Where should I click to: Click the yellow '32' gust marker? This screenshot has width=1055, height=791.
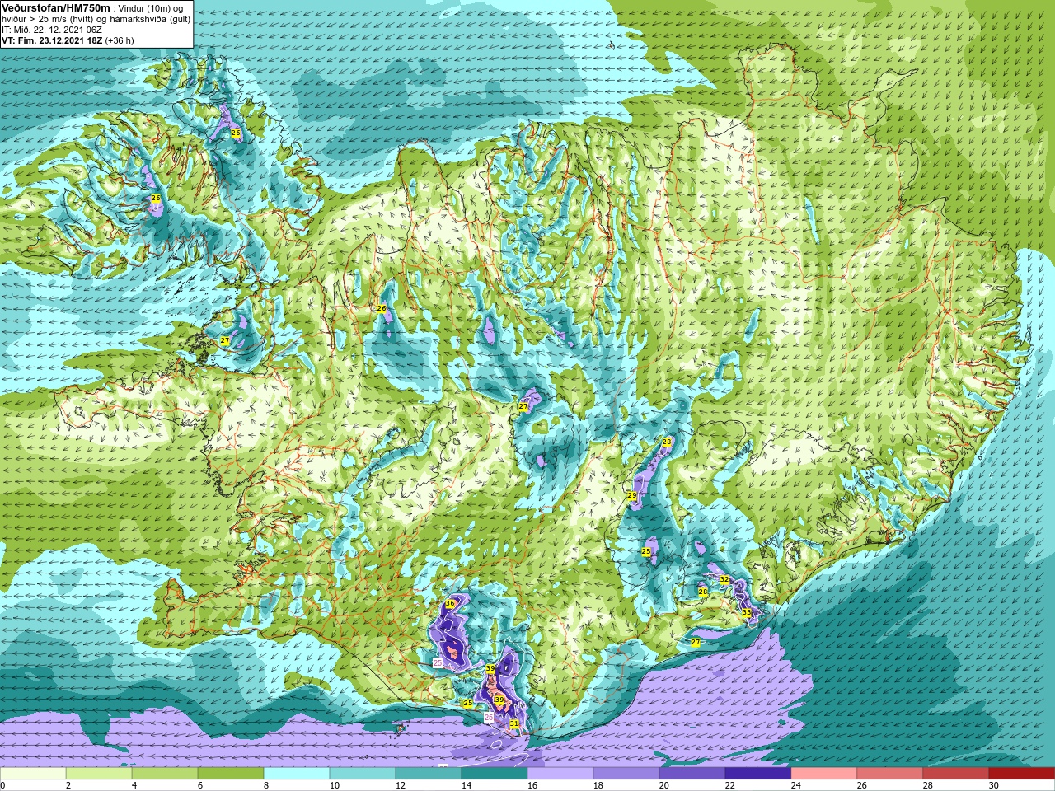[x=724, y=580]
